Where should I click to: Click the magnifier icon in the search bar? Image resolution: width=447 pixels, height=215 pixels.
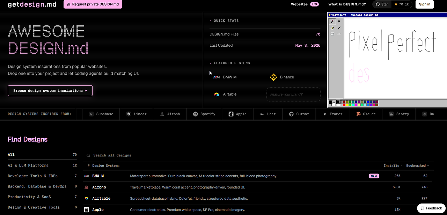pyautogui.click(x=88, y=155)
